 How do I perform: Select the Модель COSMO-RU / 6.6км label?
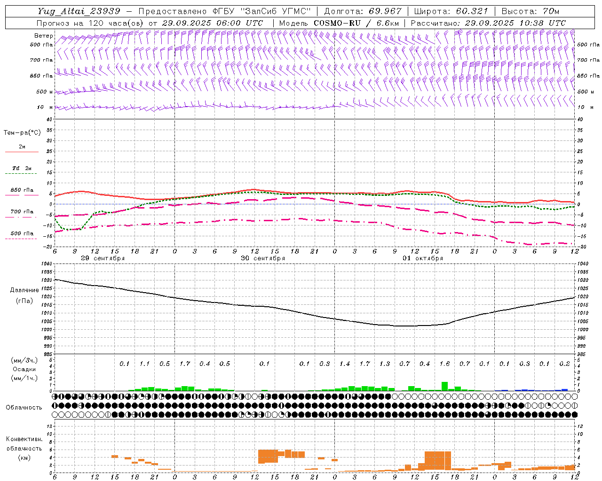click(339, 23)
